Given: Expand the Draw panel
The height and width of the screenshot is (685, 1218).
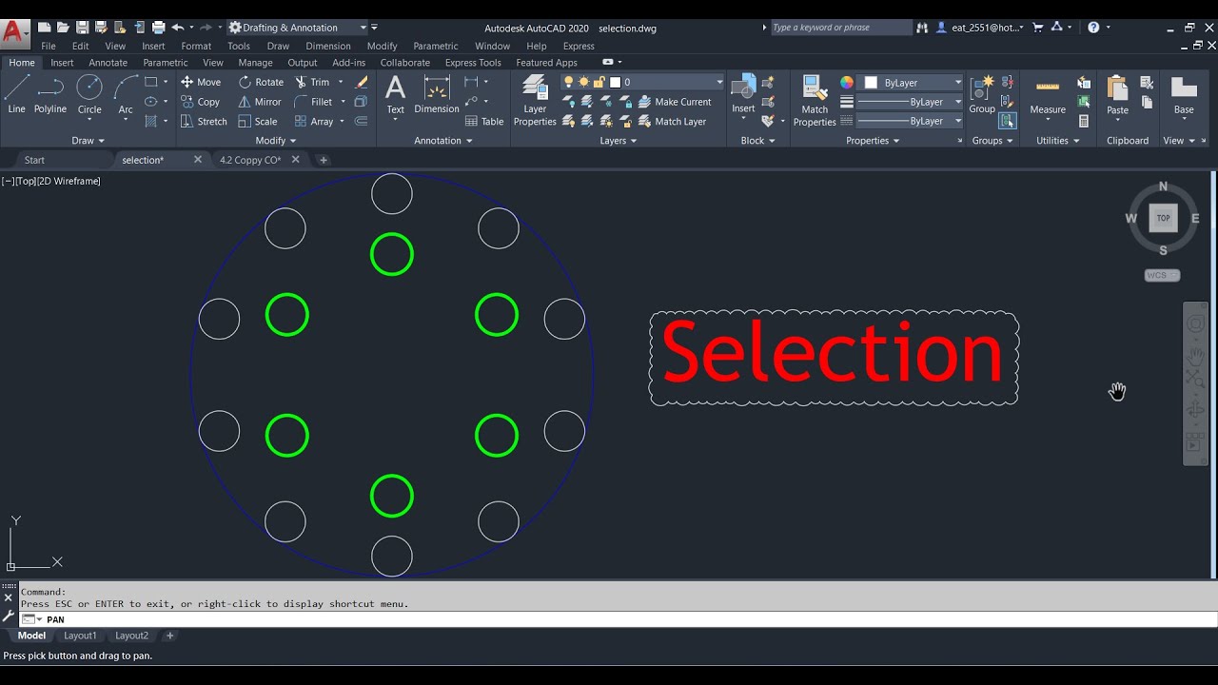Looking at the screenshot, I should [88, 141].
